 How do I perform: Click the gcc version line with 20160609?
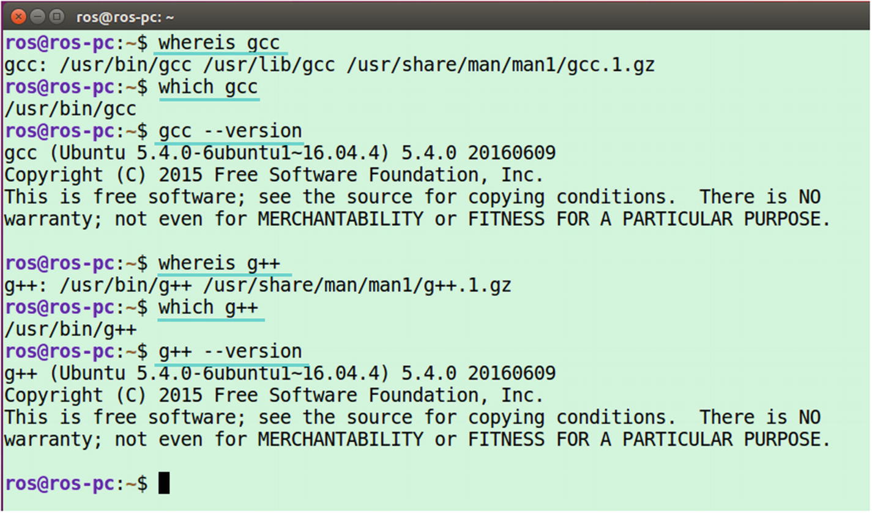coord(280,153)
